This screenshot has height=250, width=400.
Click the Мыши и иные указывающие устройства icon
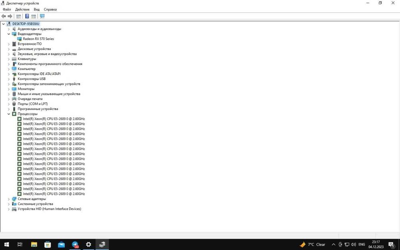click(14, 94)
